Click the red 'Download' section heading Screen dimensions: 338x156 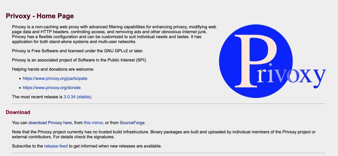(18, 112)
